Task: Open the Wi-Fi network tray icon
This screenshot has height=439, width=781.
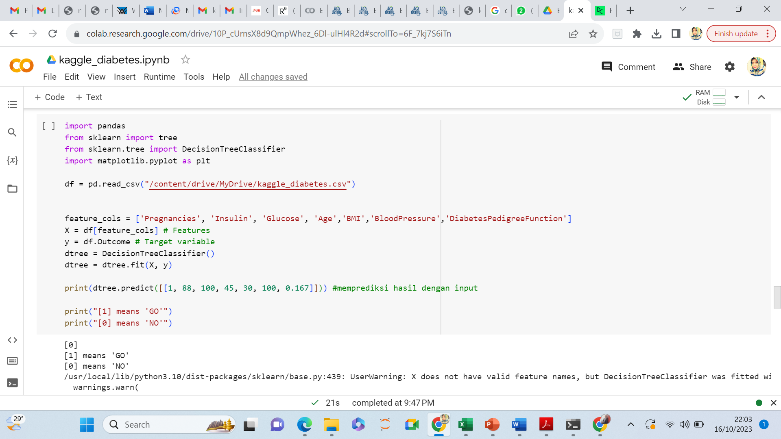Action: pyautogui.click(x=670, y=425)
